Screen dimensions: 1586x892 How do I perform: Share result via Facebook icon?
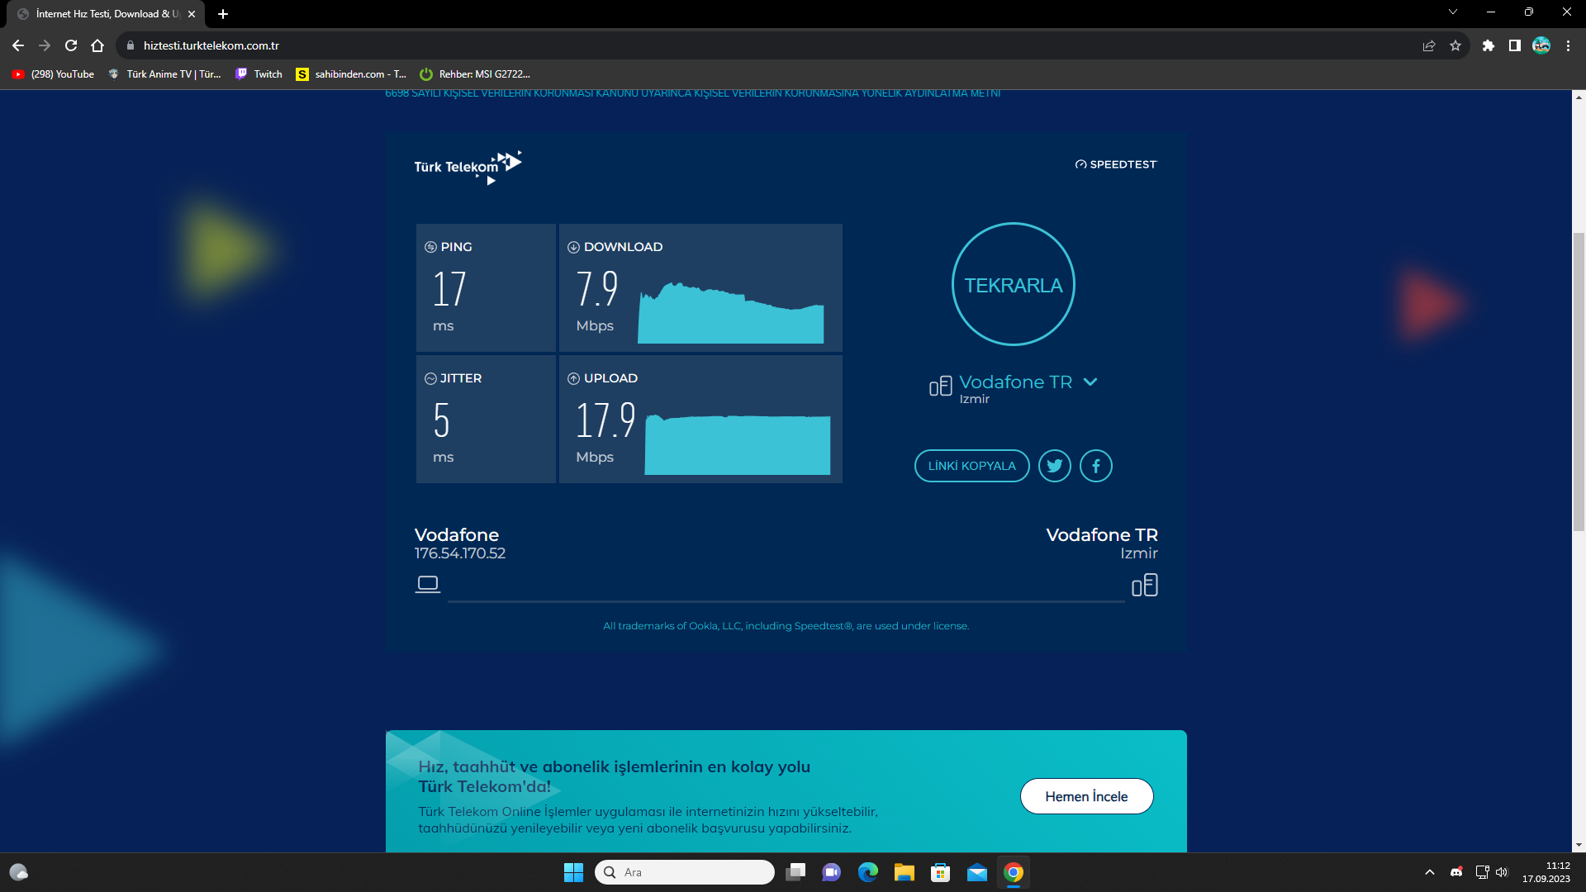pyautogui.click(x=1095, y=466)
